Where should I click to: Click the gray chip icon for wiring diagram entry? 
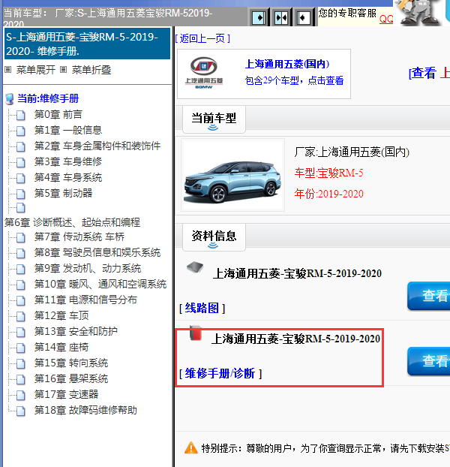pyautogui.click(x=195, y=267)
